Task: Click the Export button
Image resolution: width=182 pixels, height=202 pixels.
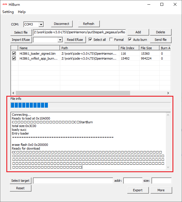Action: tap(138, 190)
